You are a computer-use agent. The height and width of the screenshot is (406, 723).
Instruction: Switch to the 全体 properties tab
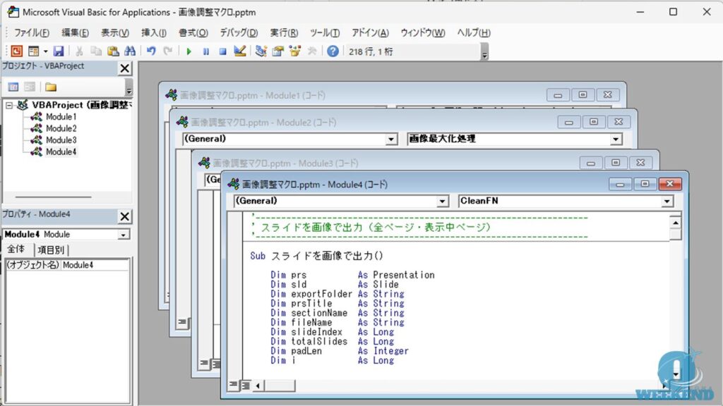16,250
